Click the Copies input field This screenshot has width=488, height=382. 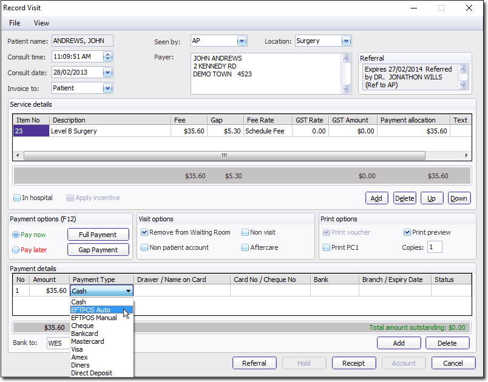coord(435,247)
